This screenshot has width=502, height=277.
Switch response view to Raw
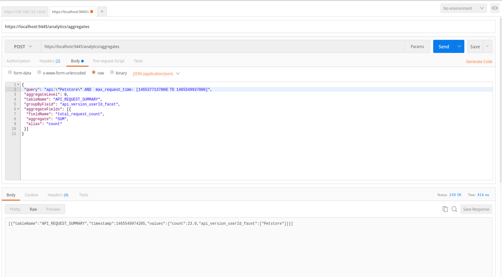click(x=33, y=209)
